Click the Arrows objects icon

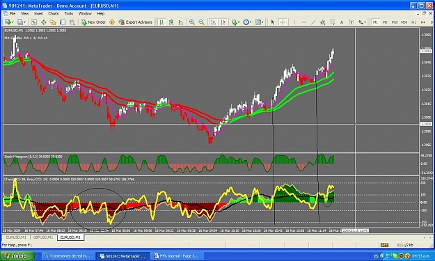(361, 22)
